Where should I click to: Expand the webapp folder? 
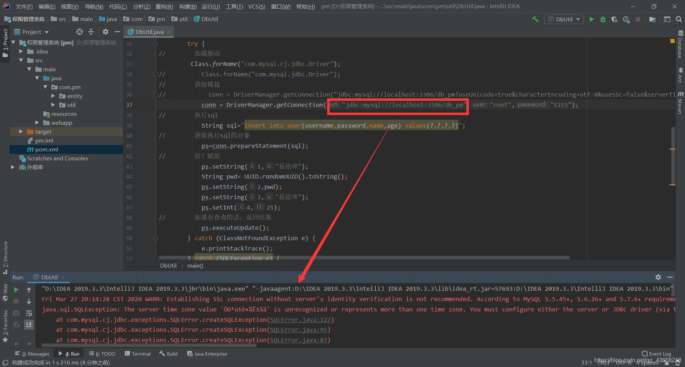[37, 123]
